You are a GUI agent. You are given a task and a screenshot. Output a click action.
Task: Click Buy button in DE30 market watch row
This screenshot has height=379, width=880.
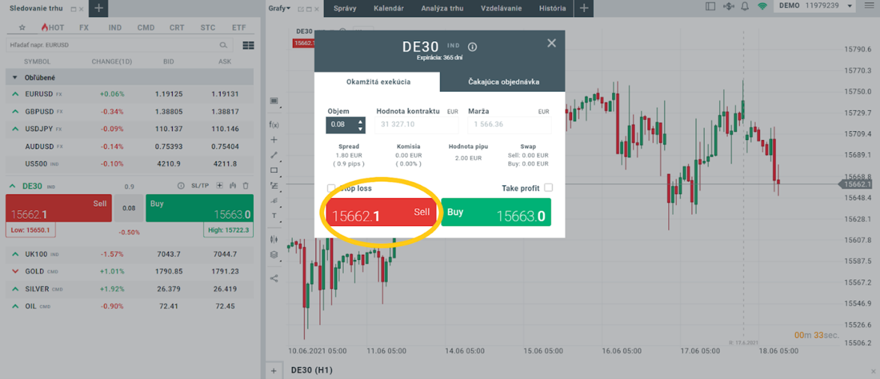point(199,208)
